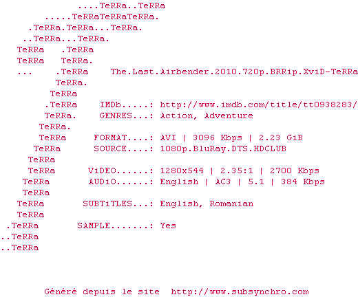Viewport: 358px width, 297px height.
Task: Click the FORMAT label
Action: coord(110,137)
